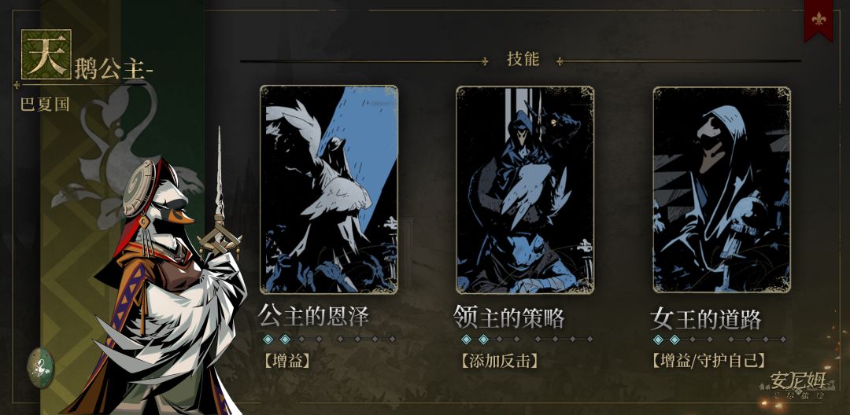The image size is (850, 415).
Task: Select the 技能 section header
Action: (523, 59)
